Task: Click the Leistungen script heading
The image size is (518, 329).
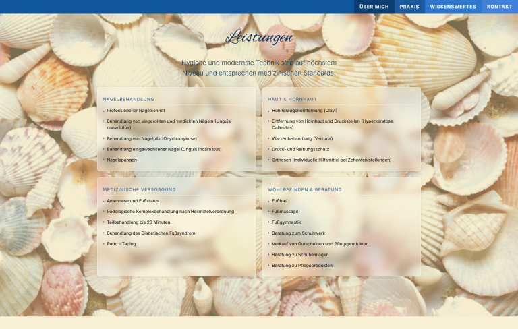Action: pyautogui.click(x=259, y=37)
